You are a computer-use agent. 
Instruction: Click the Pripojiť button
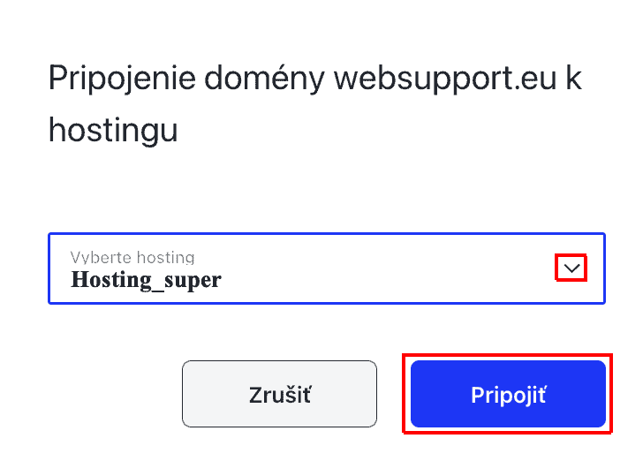(508, 394)
